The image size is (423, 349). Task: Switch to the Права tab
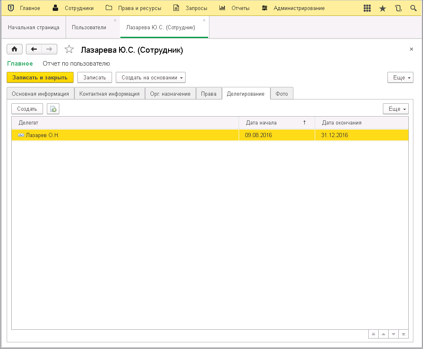pos(209,94)
